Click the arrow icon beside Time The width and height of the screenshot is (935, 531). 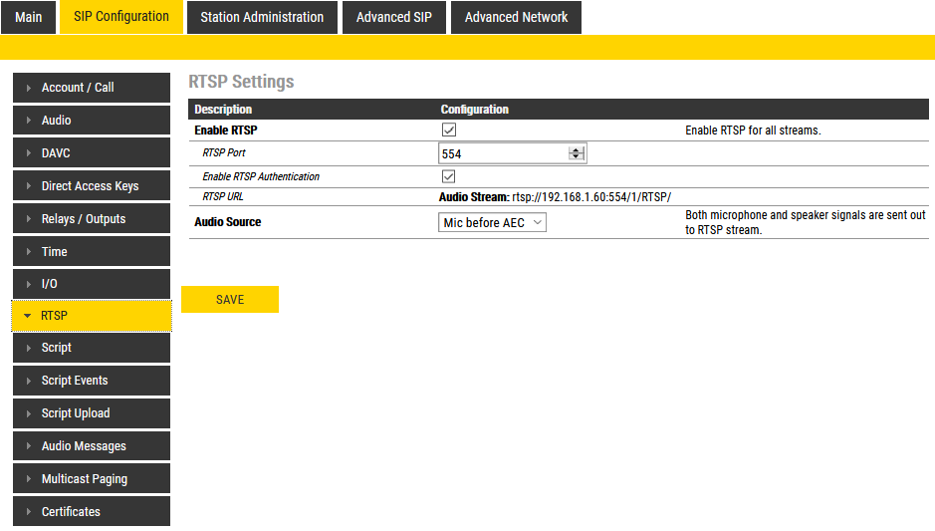pos(28,252)
